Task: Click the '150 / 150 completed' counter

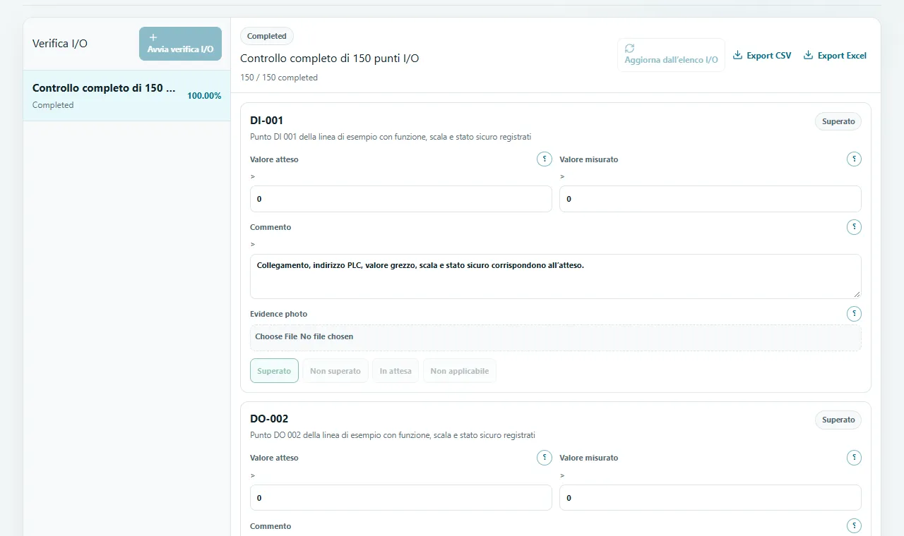Action: 279,78
